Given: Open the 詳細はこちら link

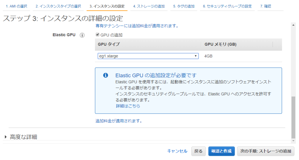Looking at the screenshot, I should coord(128,106).
